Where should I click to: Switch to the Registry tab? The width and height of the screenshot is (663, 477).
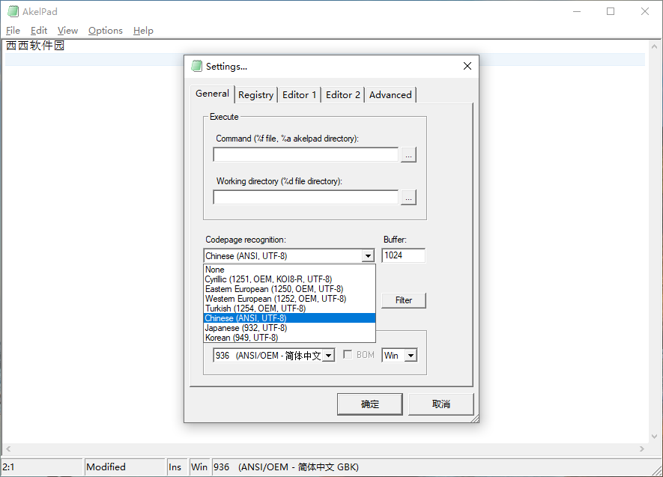coord(255,95)
